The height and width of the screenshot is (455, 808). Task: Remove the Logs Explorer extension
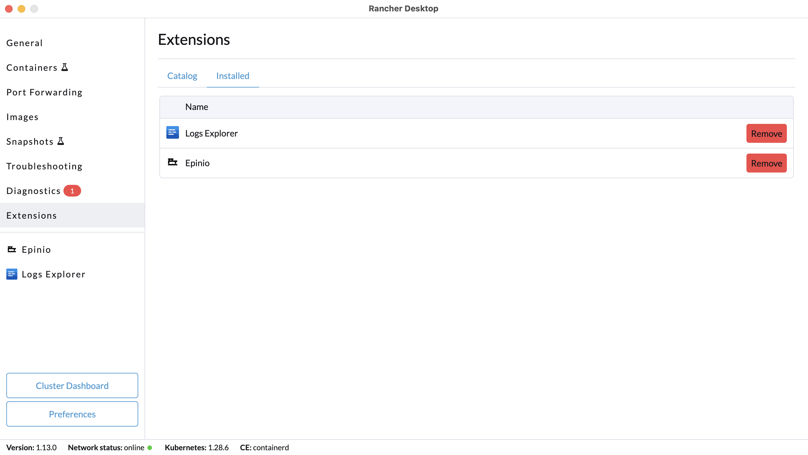coord(766,133)
